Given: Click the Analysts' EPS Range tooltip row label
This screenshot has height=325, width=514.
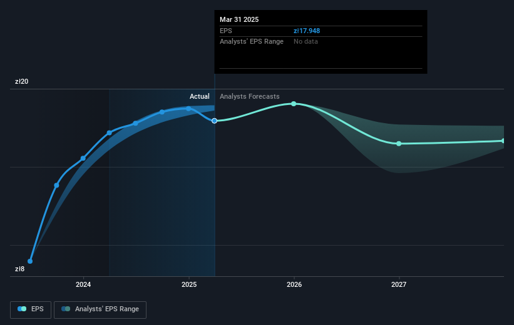Looking at the screenshot, I should click(x=252, y=42).
